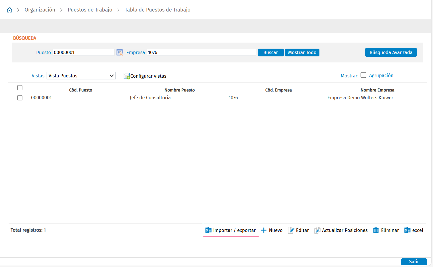Screen dimensions: 433x267
Task: Tick the select-all checkbox in table header
Action: tap(20, 88)
